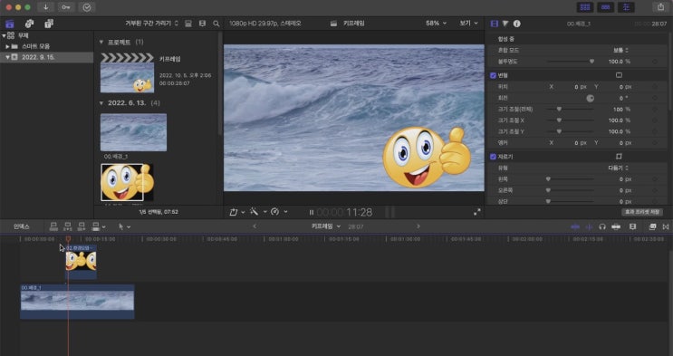The image size is (673, 356).
Task: Toggle video and audio skimming button
Action: tap(575, 226)
